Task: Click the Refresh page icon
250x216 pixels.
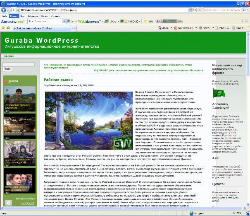Action: click(194, 10)
